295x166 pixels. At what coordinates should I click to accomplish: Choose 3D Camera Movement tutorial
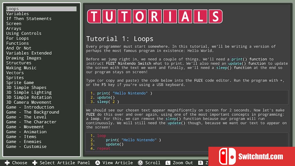click(x=29, y=102)
